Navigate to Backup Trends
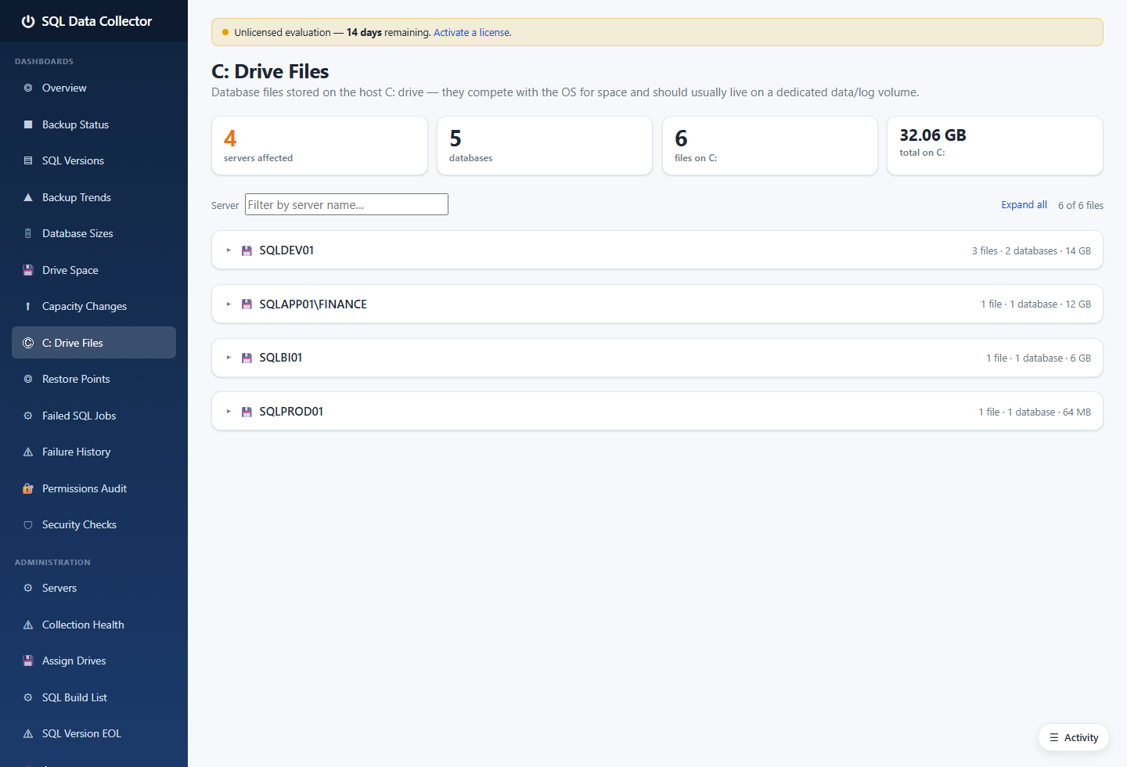The image size is (1127, 767). click(x=94, y=197)
